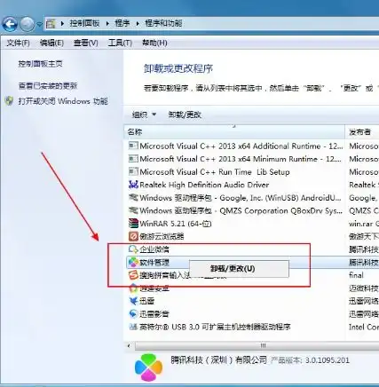Click the 卸载/更改 toolbar button

coord(185,115)
